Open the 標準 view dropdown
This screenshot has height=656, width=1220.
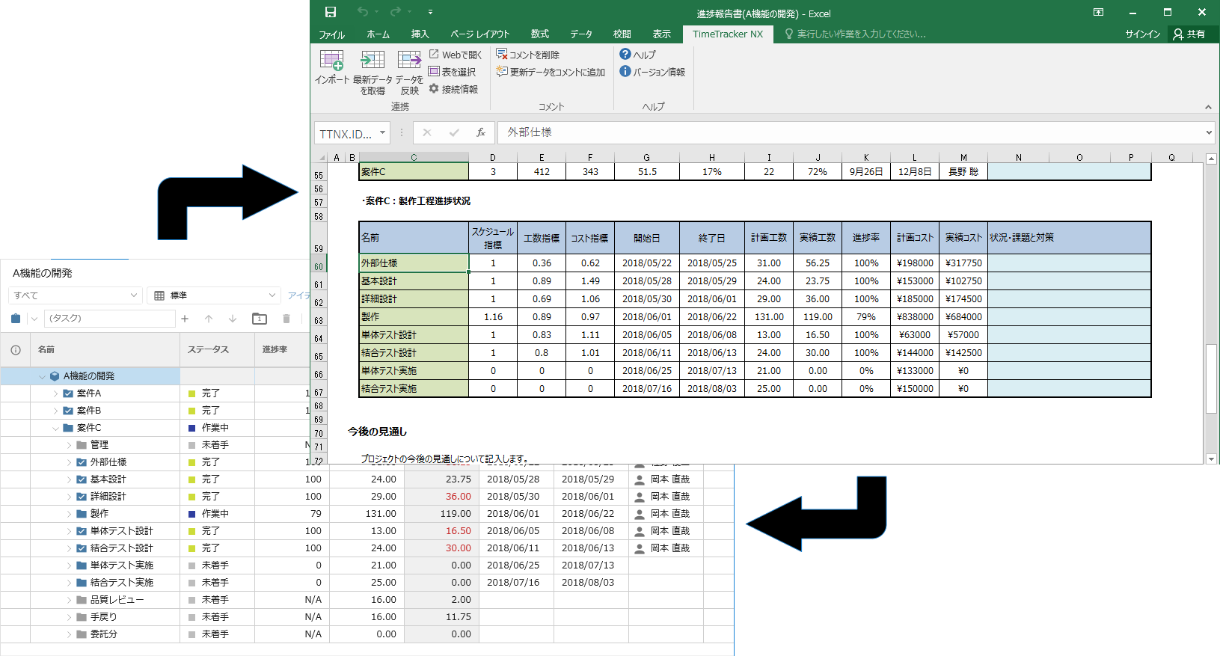pos(214,295)
